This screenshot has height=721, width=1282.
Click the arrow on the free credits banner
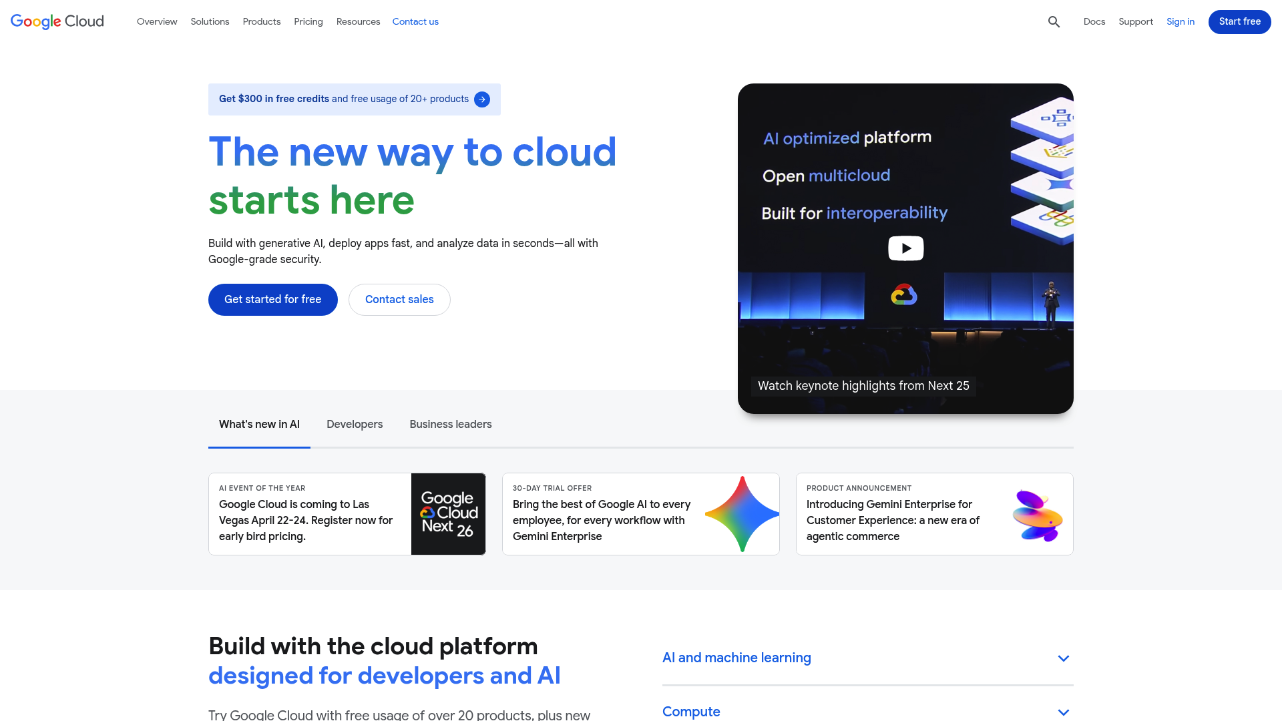pos(481,99)
